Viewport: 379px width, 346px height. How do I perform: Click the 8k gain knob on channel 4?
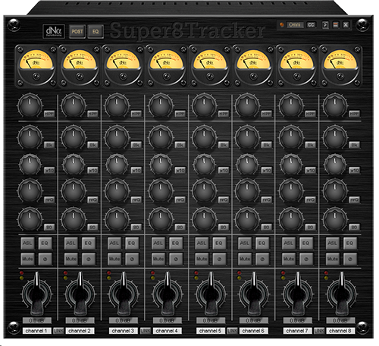(x=161, y=138)
